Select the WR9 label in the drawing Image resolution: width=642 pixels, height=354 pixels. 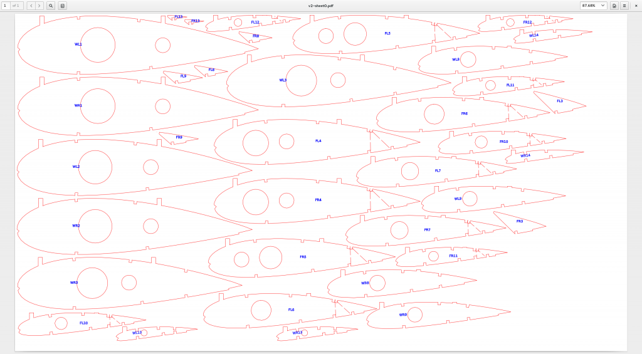(403, 315)
